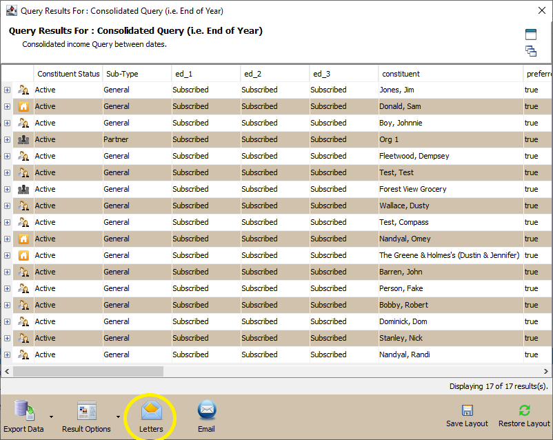The image size is (553, 440).
Task: Click horizontal scrollbar left arrow
Action: tap(7, 371)
